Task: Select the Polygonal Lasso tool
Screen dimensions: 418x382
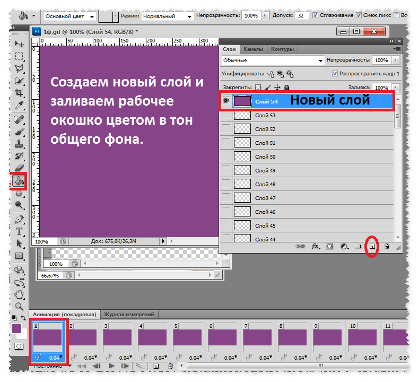Action: pos(19,68)
